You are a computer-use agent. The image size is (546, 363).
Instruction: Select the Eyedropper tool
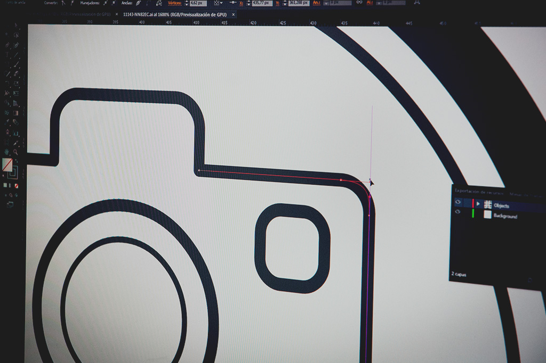click(7, 122)
